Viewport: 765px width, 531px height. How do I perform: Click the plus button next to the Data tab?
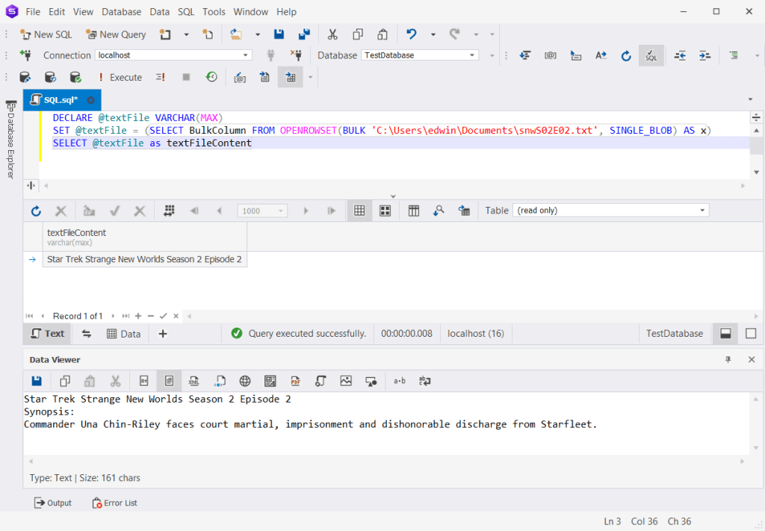click(163, 334)
